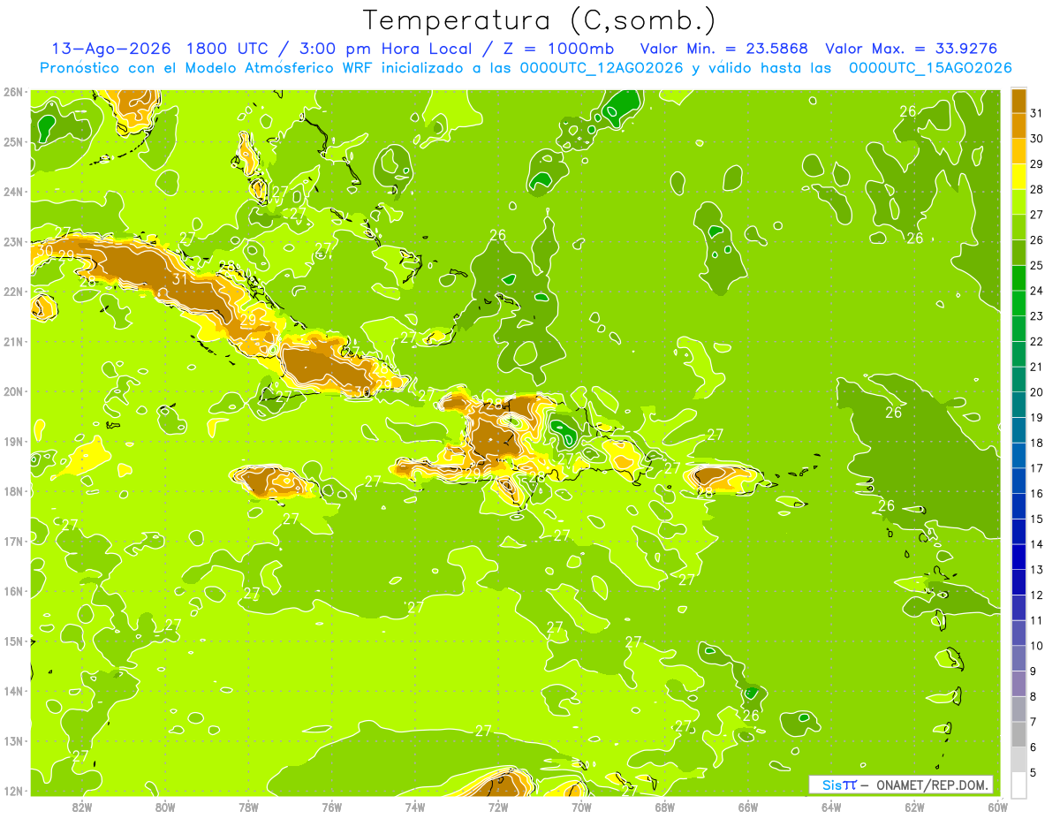Click the green legend swatch between 24 and 25
The height and width of the screenshot is (819, 1060).
pyautogui.click(x=1018, y=278)
